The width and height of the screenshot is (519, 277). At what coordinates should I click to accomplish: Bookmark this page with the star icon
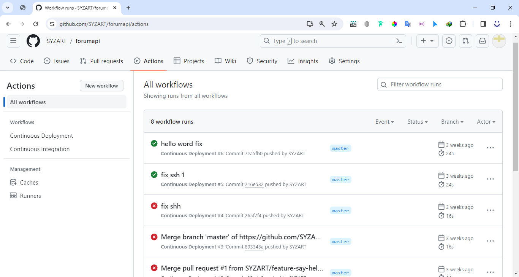click(x=334, y=24)
